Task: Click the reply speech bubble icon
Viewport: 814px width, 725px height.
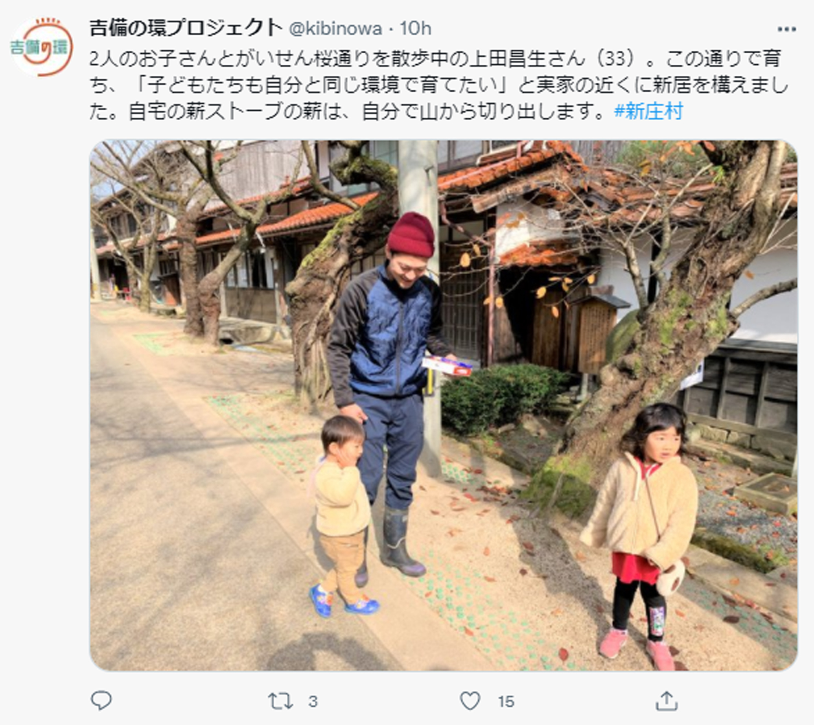Action: coord(101,701)
